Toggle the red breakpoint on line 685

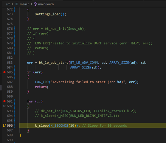click(4, 72)
